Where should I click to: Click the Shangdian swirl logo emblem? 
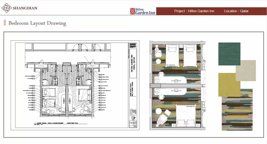coord(6,8)
